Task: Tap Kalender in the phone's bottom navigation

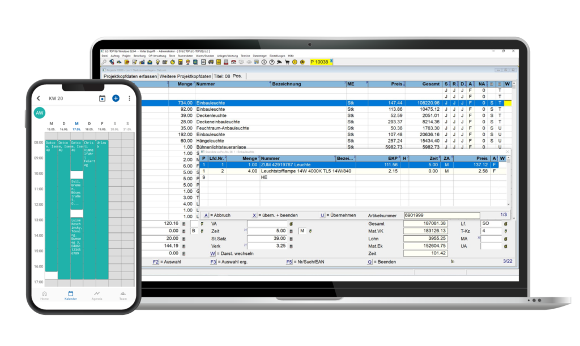Action: point(71,296)
